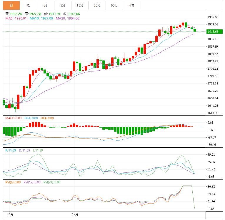Click the MA5 indicator label
Image resolution: width=225 pixels, height=220 pixels.
click(16, 18)
